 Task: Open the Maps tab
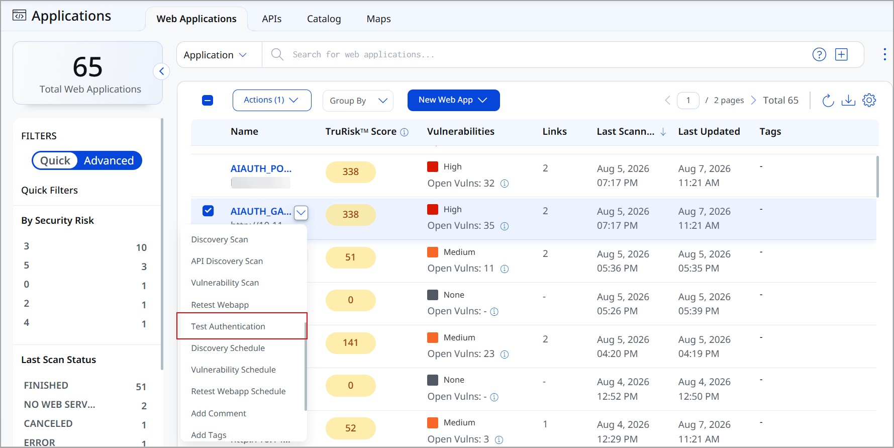[x=379, y=19]
